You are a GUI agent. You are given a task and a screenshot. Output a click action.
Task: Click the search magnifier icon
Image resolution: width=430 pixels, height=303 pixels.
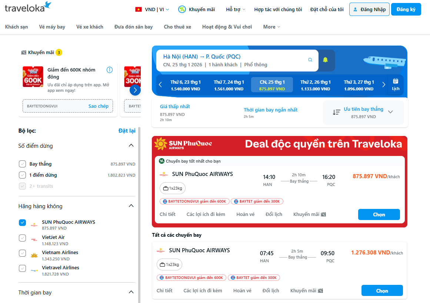pos(310,60)
